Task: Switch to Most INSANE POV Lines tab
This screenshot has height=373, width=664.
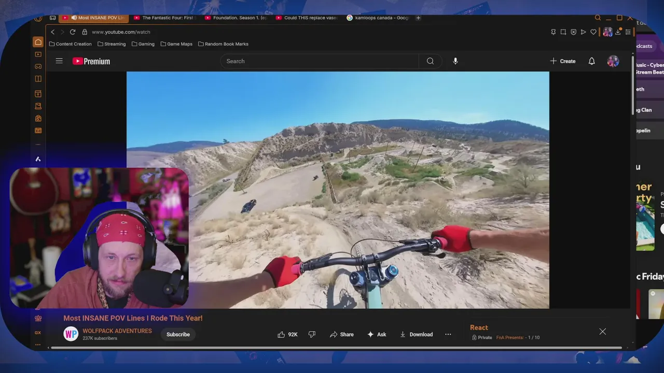Action: click(93, 18)
